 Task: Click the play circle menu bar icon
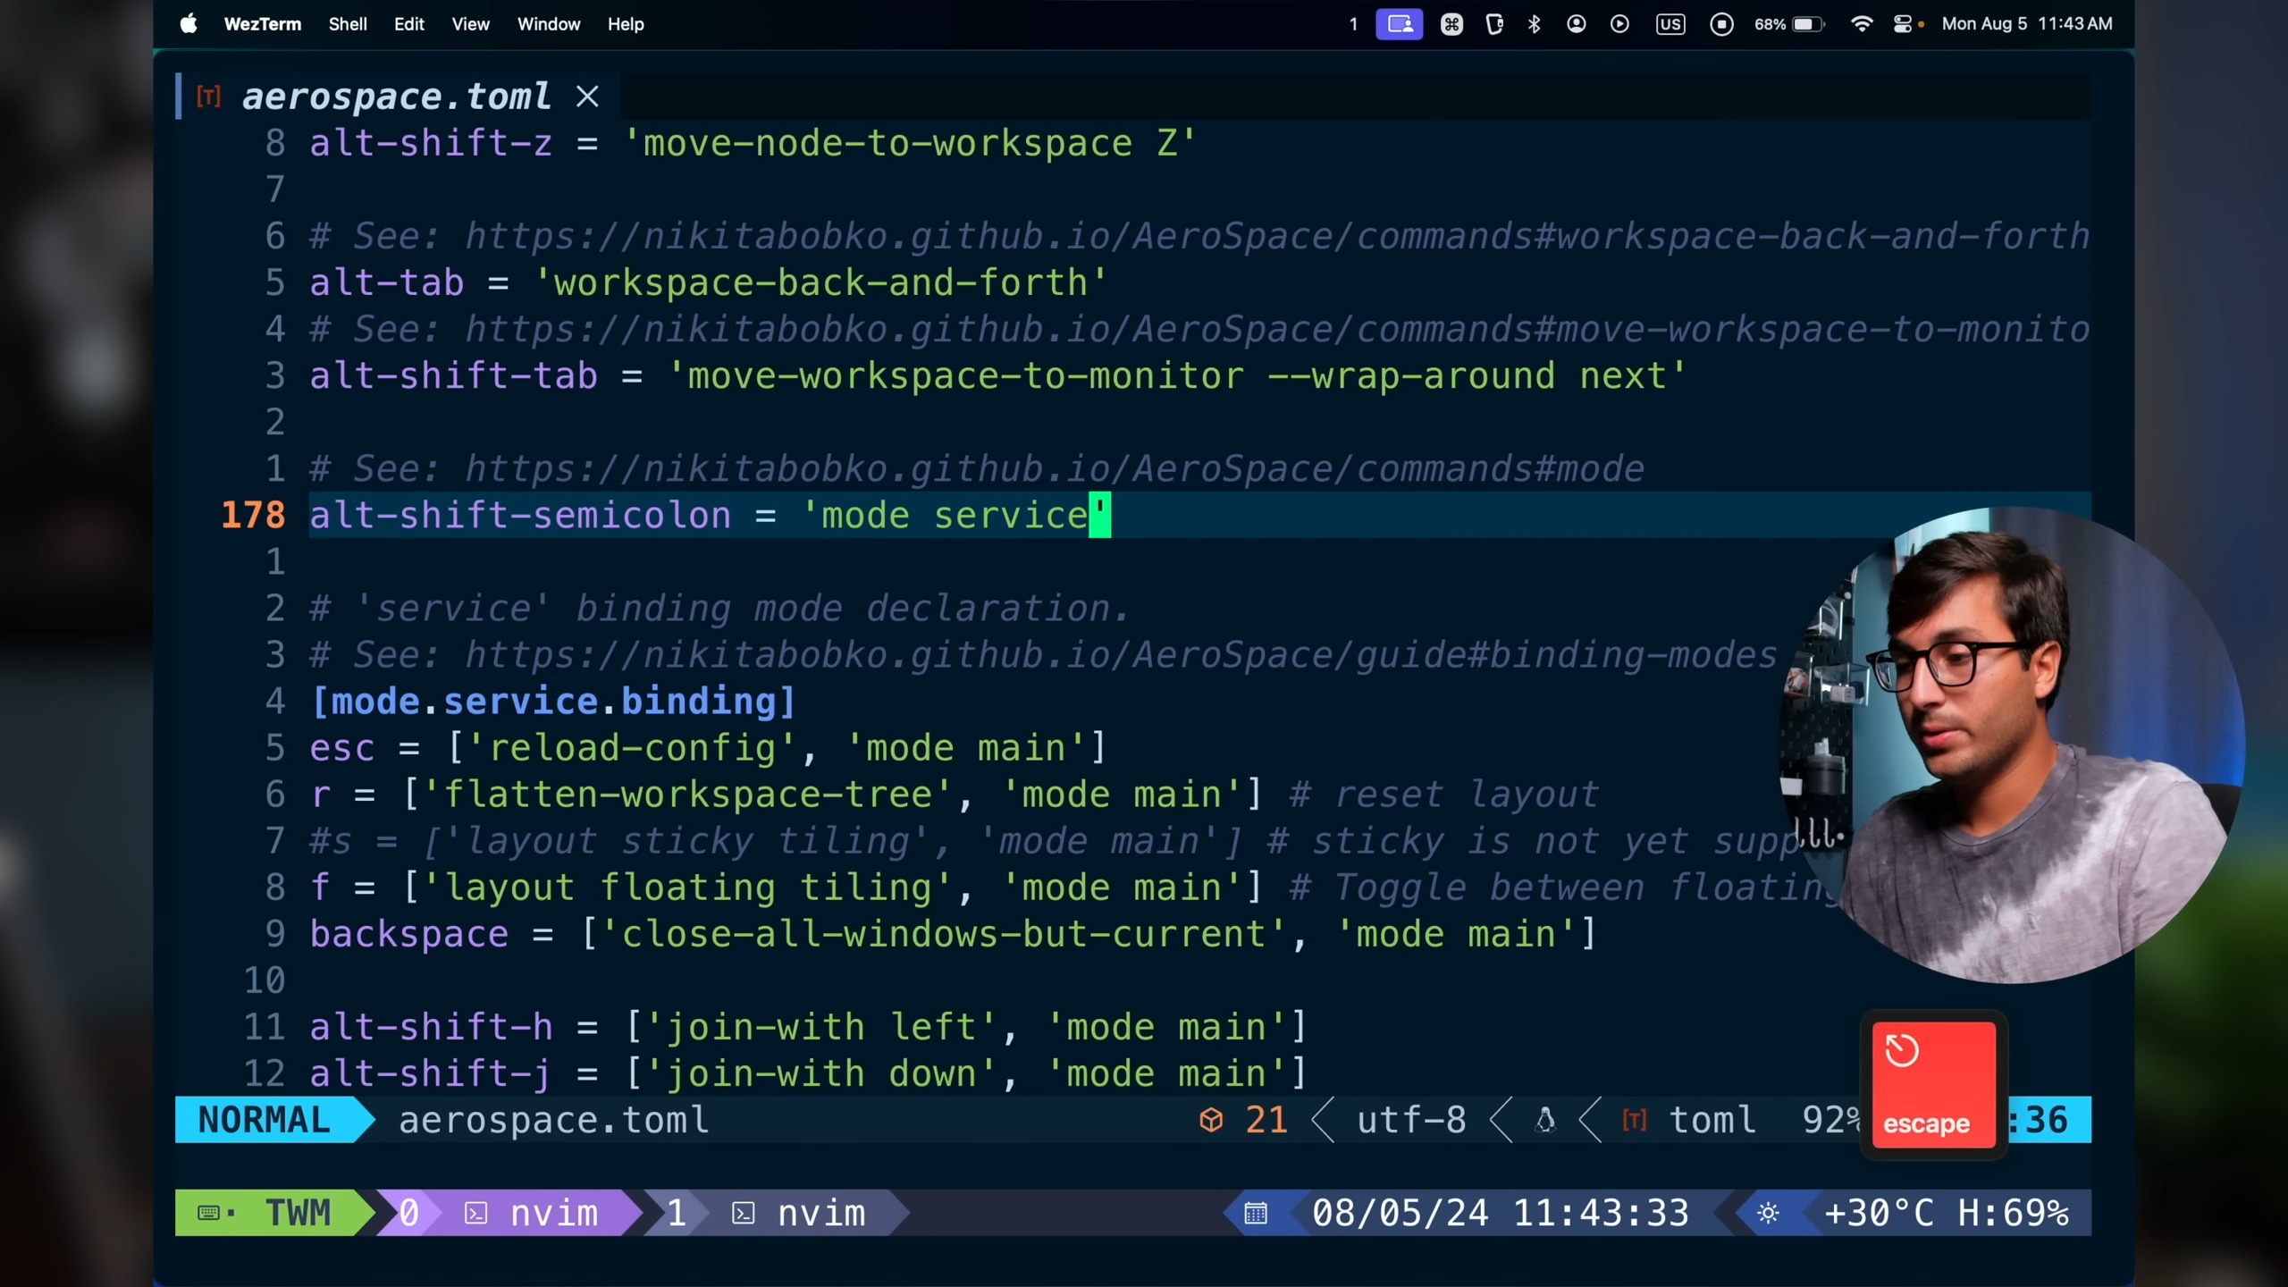1619,24
